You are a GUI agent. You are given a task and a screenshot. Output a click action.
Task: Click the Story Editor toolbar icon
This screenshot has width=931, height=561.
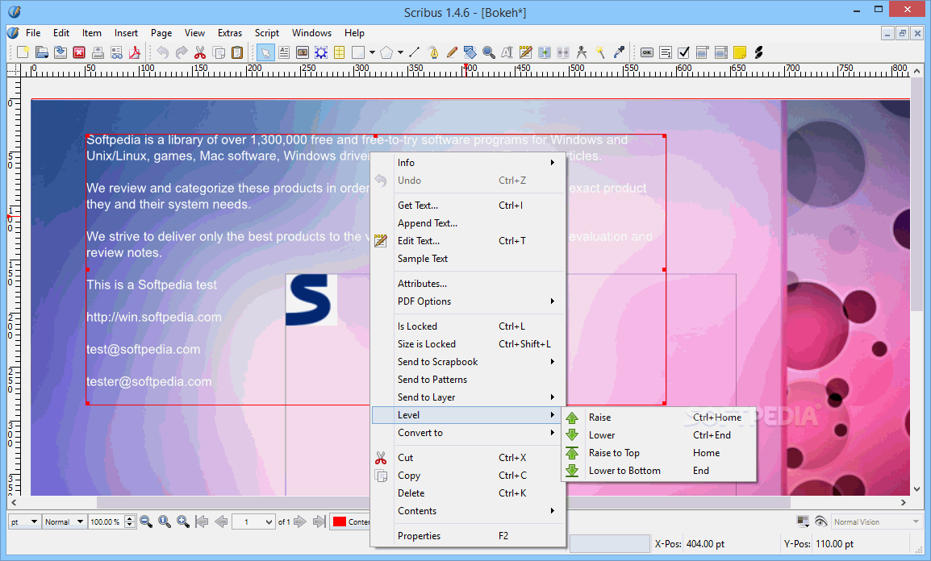525,52
